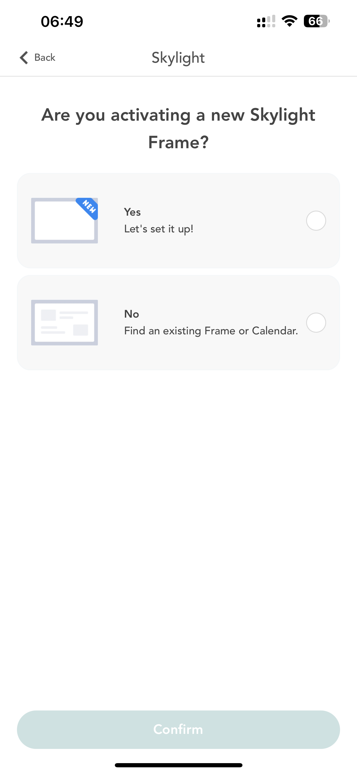
Task: Tap the 06:49 clock in status bar
Action: click(62, 21)
